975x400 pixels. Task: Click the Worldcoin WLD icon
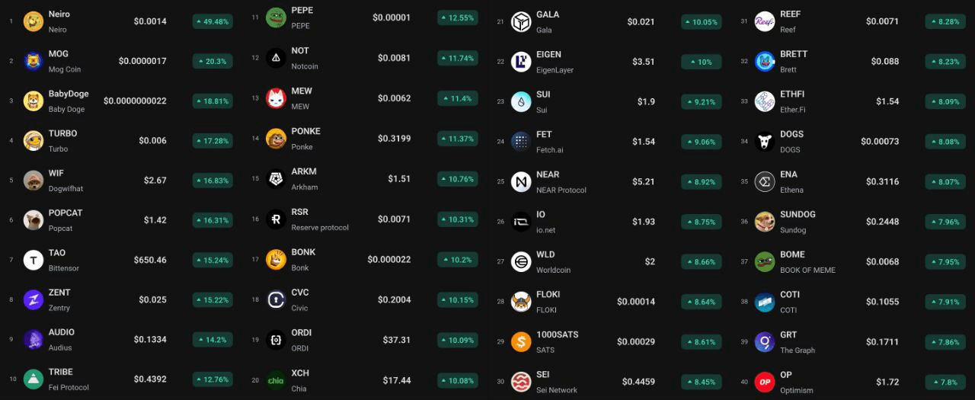click(x=521, y=261)
